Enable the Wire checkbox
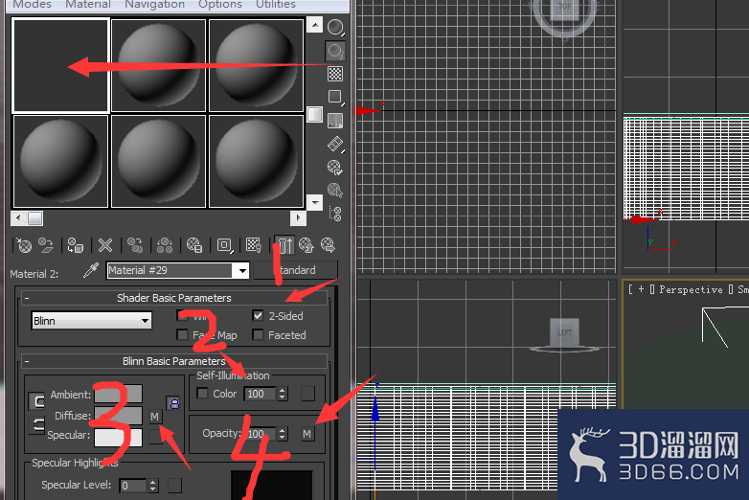The height and width of the screenshot is (500, 749). (x=182, y=316)
